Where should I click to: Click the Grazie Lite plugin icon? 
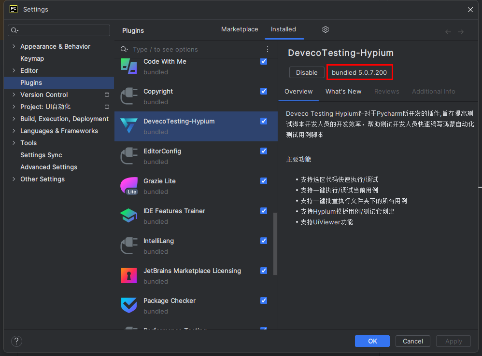129,186
